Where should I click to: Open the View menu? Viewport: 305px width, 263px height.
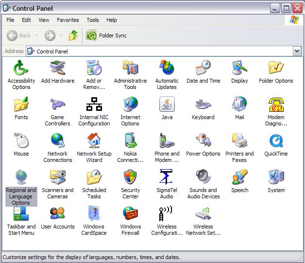point(44,20)
